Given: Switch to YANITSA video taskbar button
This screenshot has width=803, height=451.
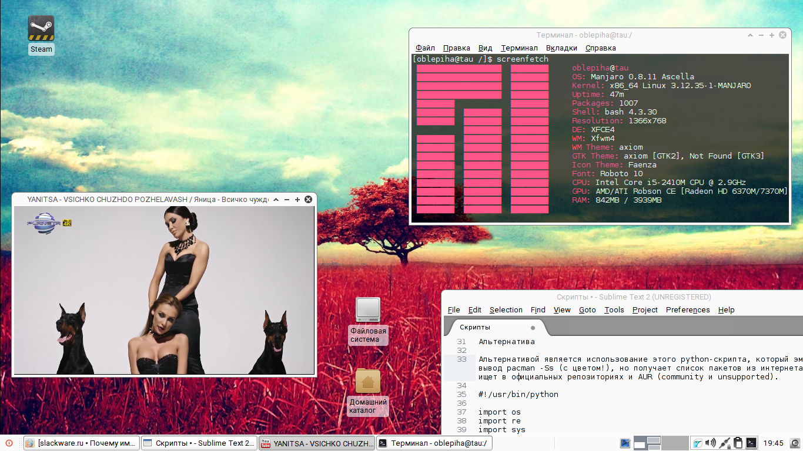Looking at the screenshot, I should pyautogui.click(x=317, y=443).
